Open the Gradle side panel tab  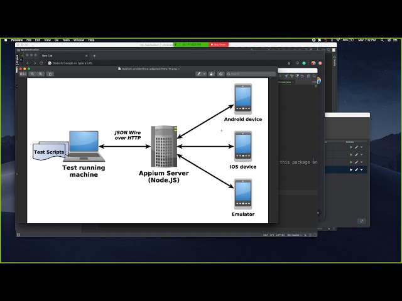pyautogui.click(x=335, y=61)
